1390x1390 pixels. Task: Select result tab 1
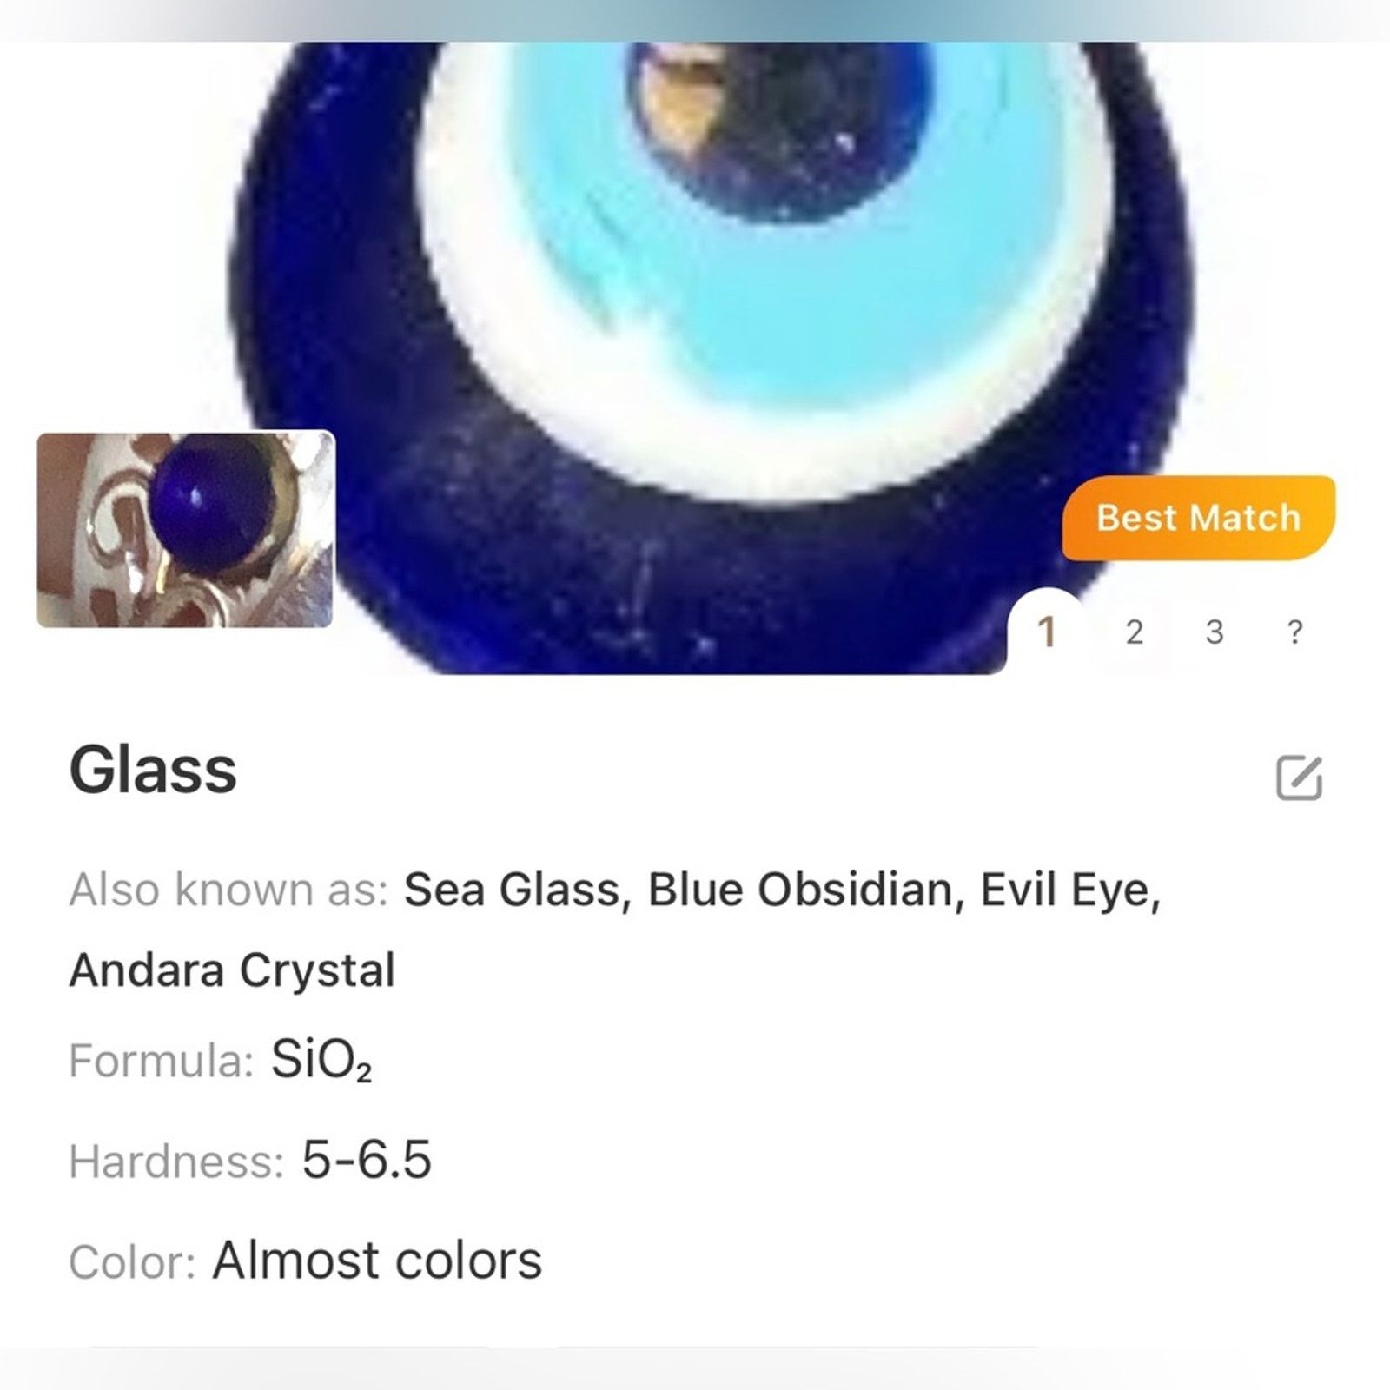pyautogui.click(x=1048, y=632)
